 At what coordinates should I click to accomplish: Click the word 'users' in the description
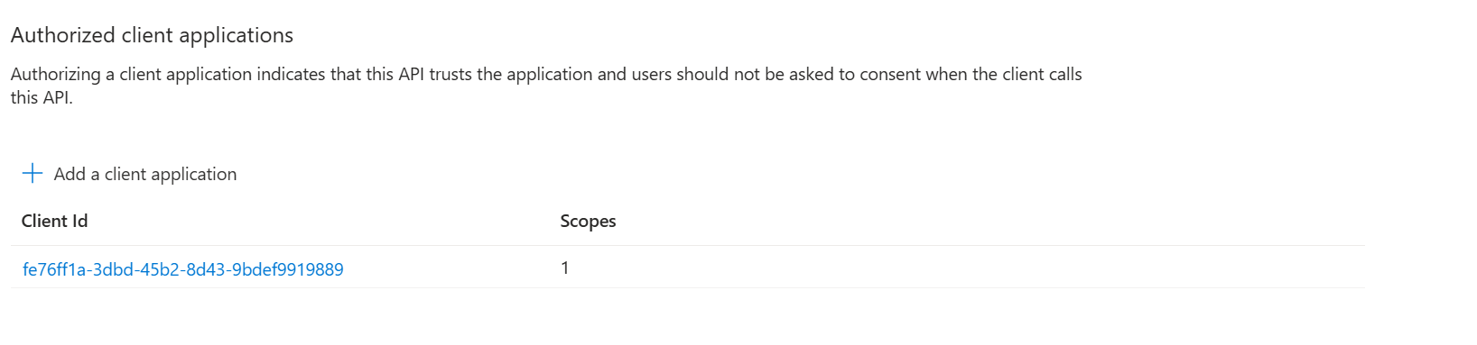coord(651,74)
